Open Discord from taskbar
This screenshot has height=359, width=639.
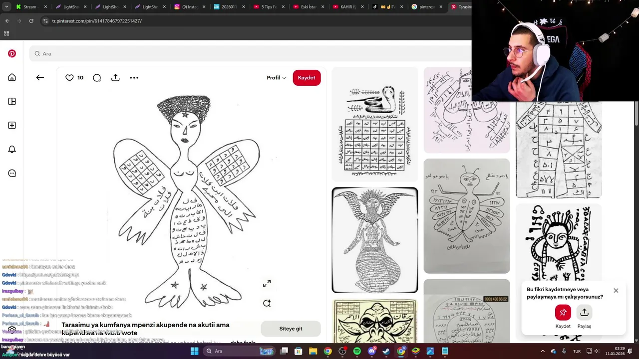[371, 351]
